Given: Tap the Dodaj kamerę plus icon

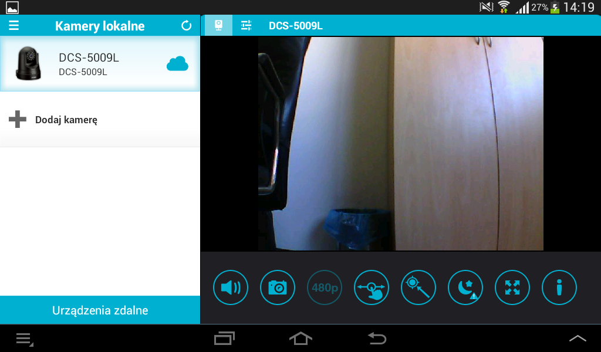Looking at the screenshot, I should [18, 120].
